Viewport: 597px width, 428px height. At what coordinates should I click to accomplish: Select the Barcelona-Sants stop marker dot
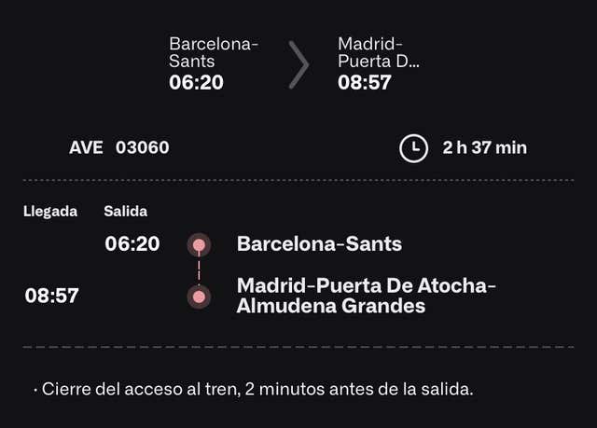click(198, 244)
